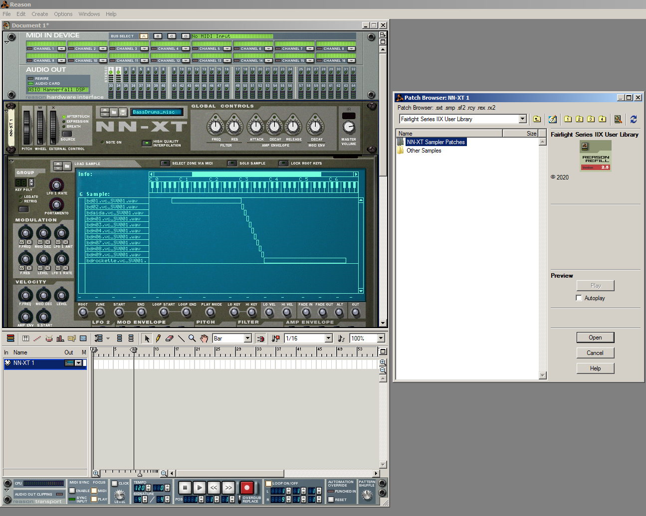Select the Pencil tool in sequencer toolbar
The height and width of the screenshot is (516, 646).
point(158,339)
